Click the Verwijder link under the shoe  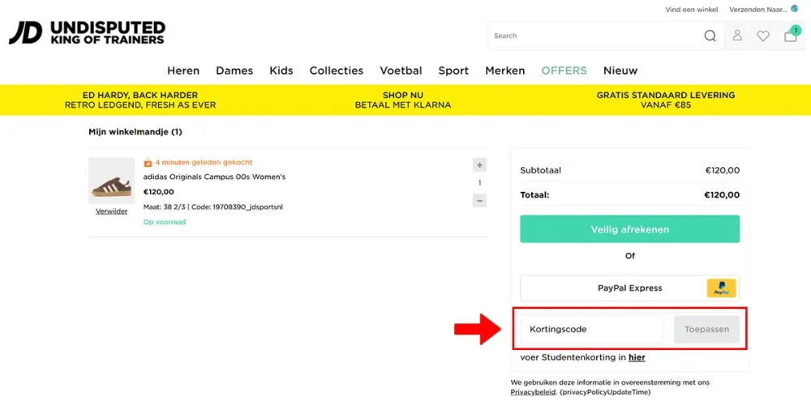[x=111, y=212]
